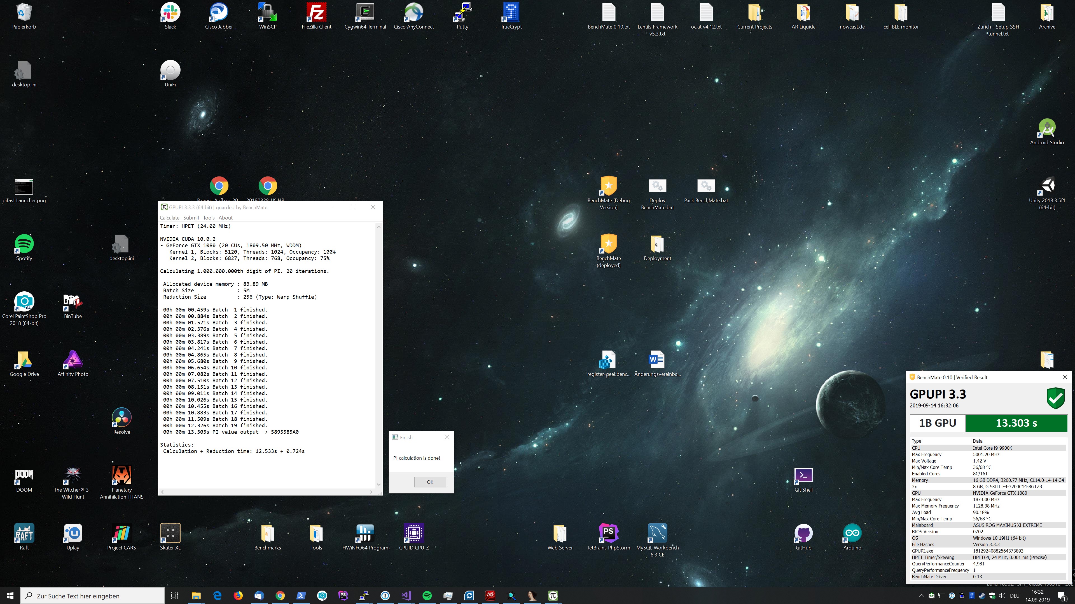Open the About menu in GPUPI
Viewport: 1075px width, 604px height.
click(x=225, y=218)
